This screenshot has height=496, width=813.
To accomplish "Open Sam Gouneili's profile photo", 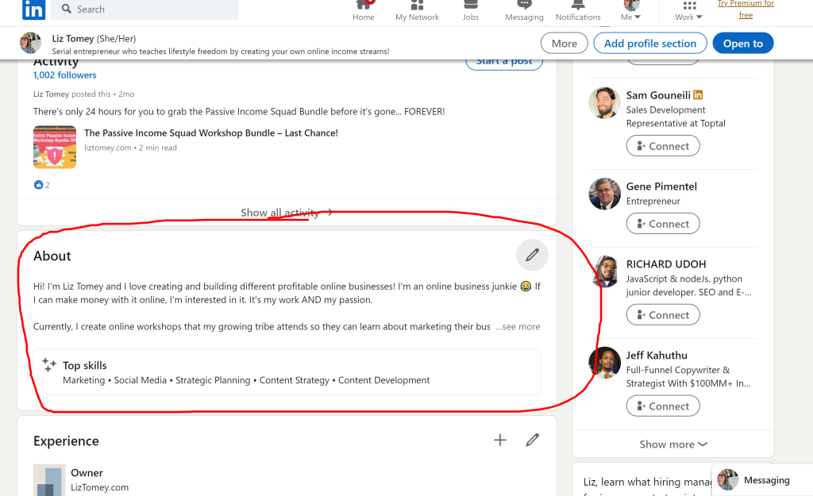I will pos(604,102).
